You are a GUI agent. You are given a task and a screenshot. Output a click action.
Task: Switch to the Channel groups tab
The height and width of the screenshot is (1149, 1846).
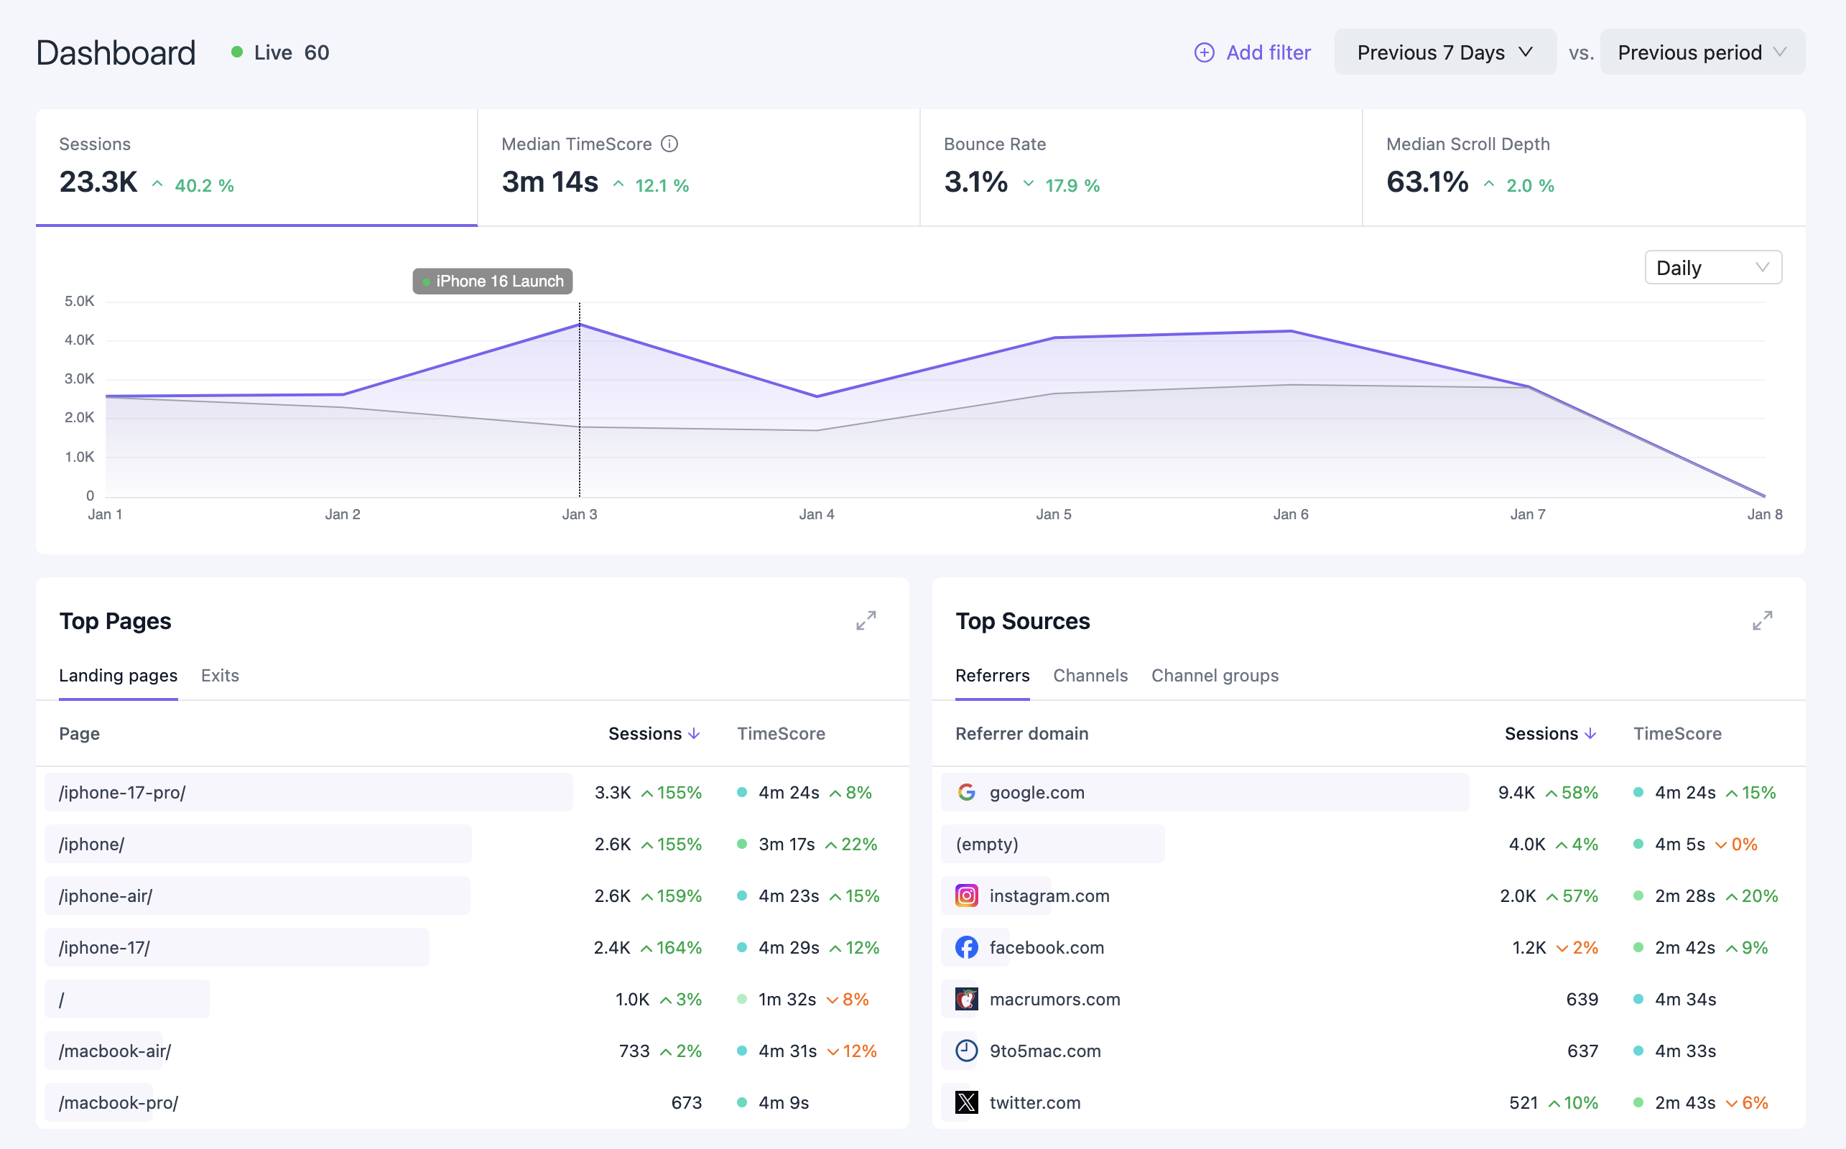(1215, 676)
